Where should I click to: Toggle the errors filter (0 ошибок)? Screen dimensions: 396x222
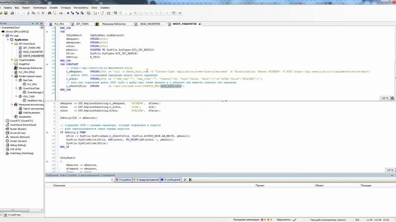[x=124, y=179]
